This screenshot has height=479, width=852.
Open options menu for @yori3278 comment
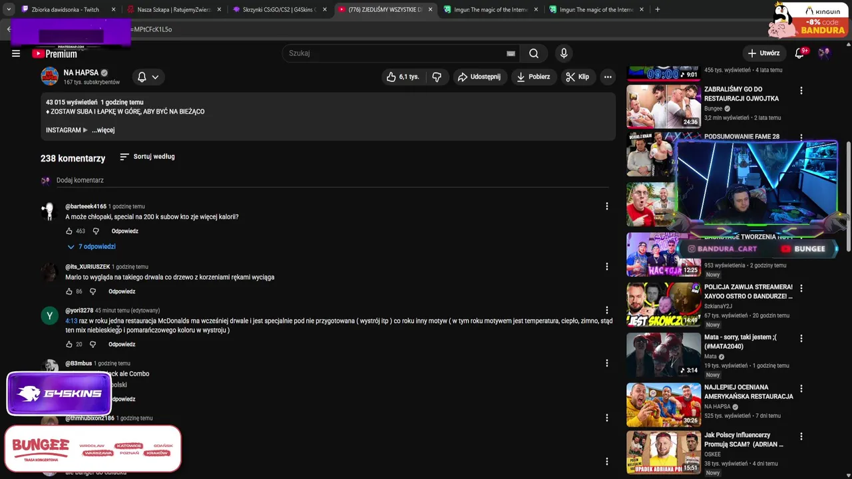tap(606, 310)
